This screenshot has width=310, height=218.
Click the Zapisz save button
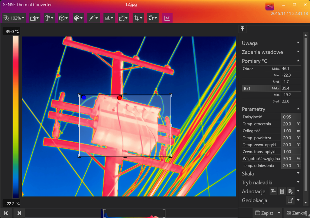coord(264,213)
